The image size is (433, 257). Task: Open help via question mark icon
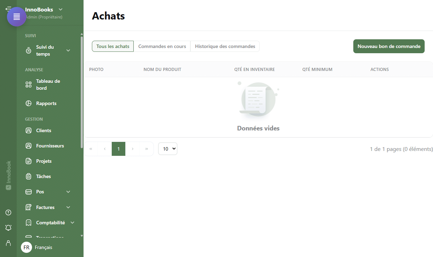[x=8, y=212]
